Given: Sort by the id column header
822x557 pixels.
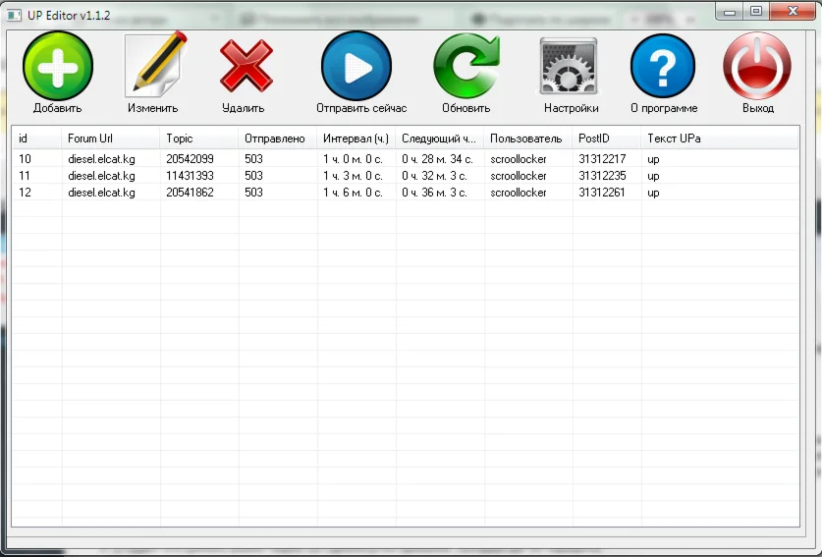Looking at the screenshot, I should pyautogui.click(x=36, y=139).
